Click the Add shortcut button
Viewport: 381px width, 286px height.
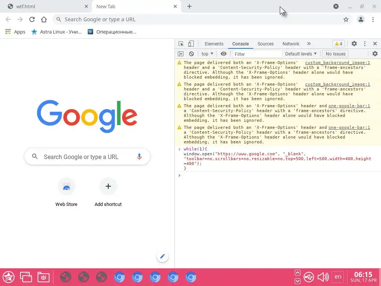coord(108,193)
